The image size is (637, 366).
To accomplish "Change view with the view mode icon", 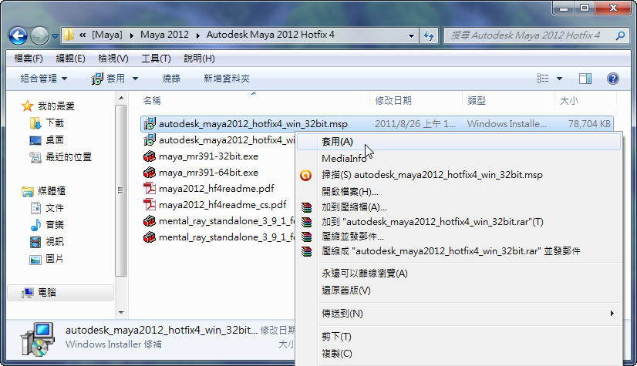I will pos(543,79).
